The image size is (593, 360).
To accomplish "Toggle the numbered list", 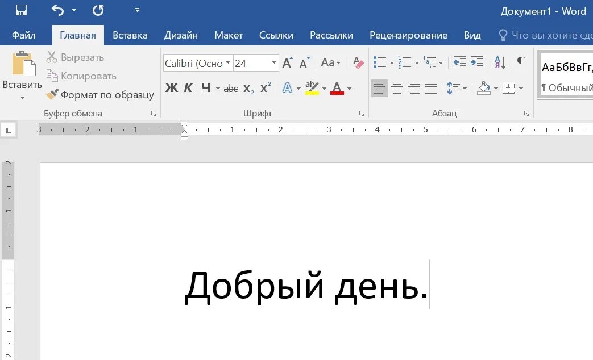I will (404, 62).
